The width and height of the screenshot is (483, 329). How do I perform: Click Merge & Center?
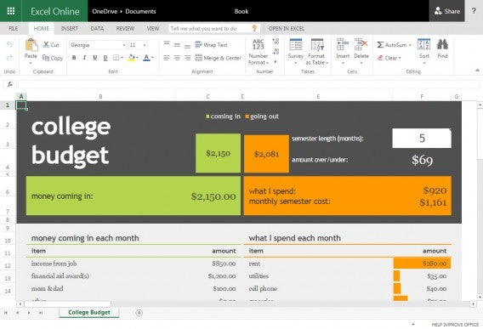point(219,58)
